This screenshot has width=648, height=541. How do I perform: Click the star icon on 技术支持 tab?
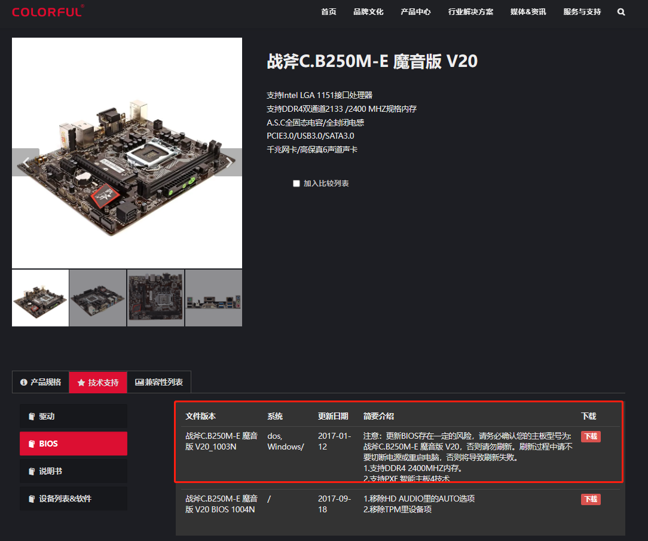coord(81,383)
